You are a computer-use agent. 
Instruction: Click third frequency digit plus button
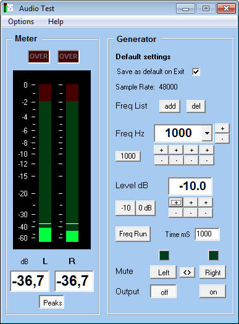point(191,150)
